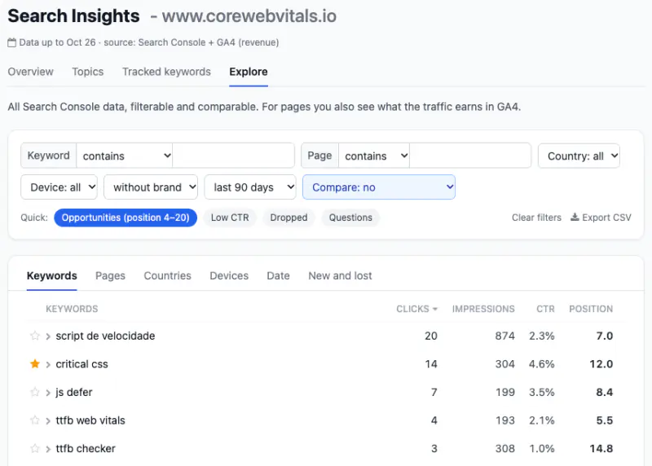Expand the 'js defer' row chevron
The width and height of the screenshot is (652, 466).
coord(48,393)
